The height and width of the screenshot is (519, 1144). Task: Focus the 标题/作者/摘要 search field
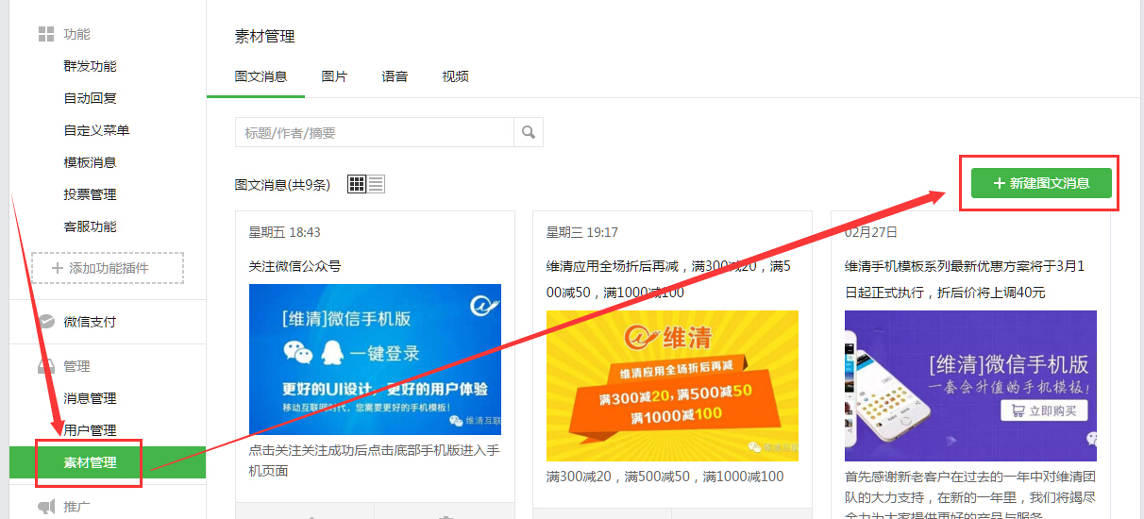(x=375, y=132)
